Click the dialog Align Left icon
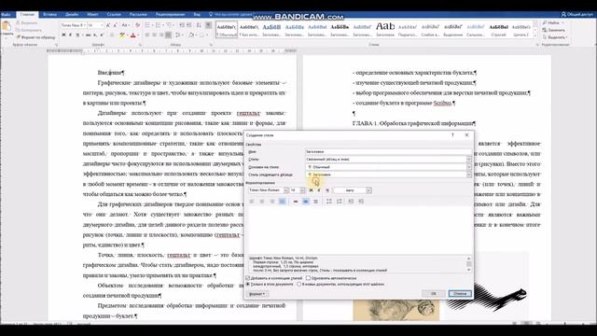The width and height of the screenshot is (597, 336). pos(252,202)
